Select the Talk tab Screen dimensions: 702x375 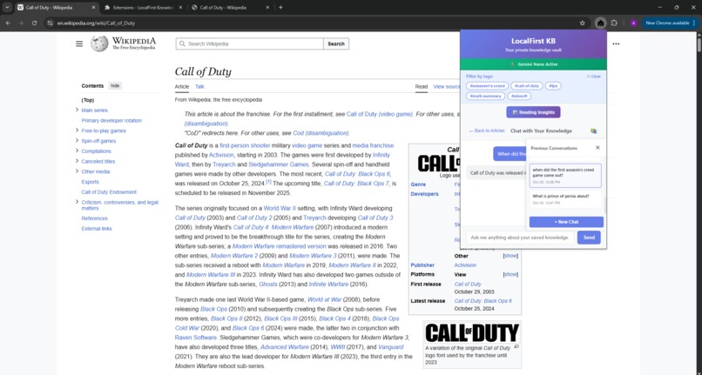tap(199, 87)
